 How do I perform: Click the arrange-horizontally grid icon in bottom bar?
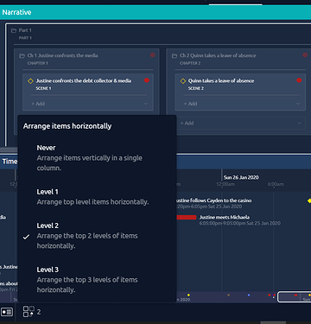[29, 311]
